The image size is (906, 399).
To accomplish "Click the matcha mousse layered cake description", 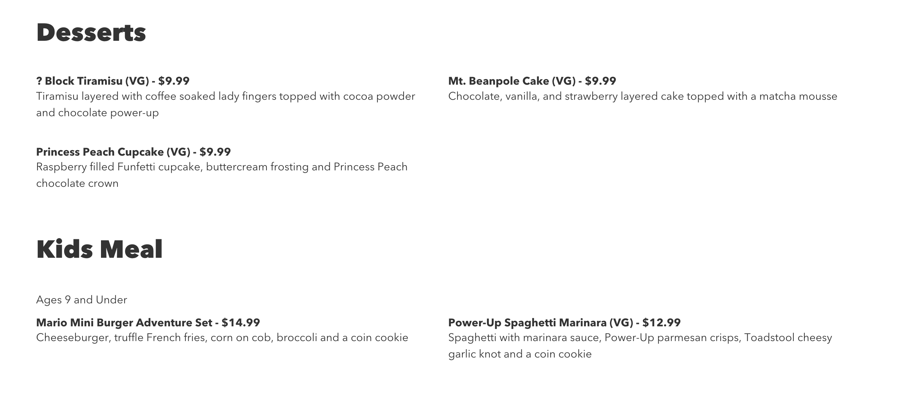I will pyautogui.click(x=642, y=97).
